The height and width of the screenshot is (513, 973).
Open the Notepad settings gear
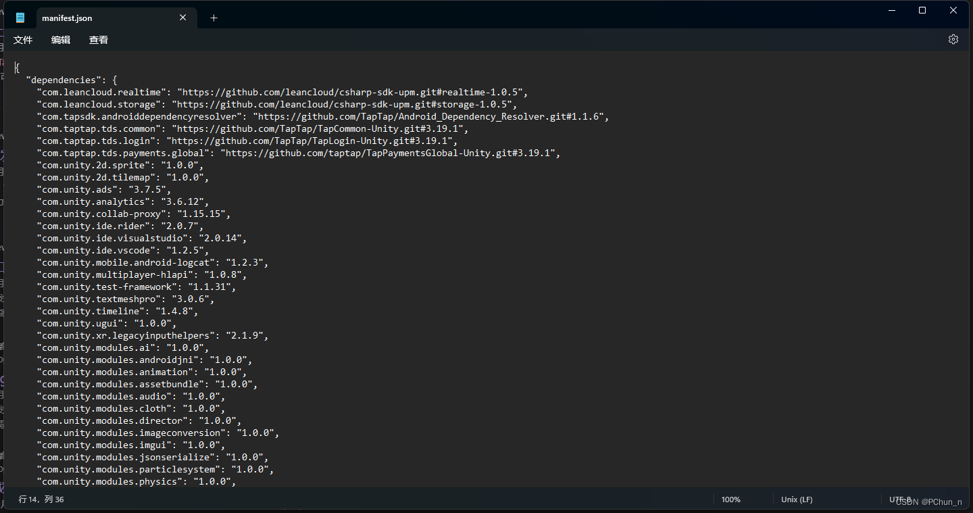pos(953,39)
